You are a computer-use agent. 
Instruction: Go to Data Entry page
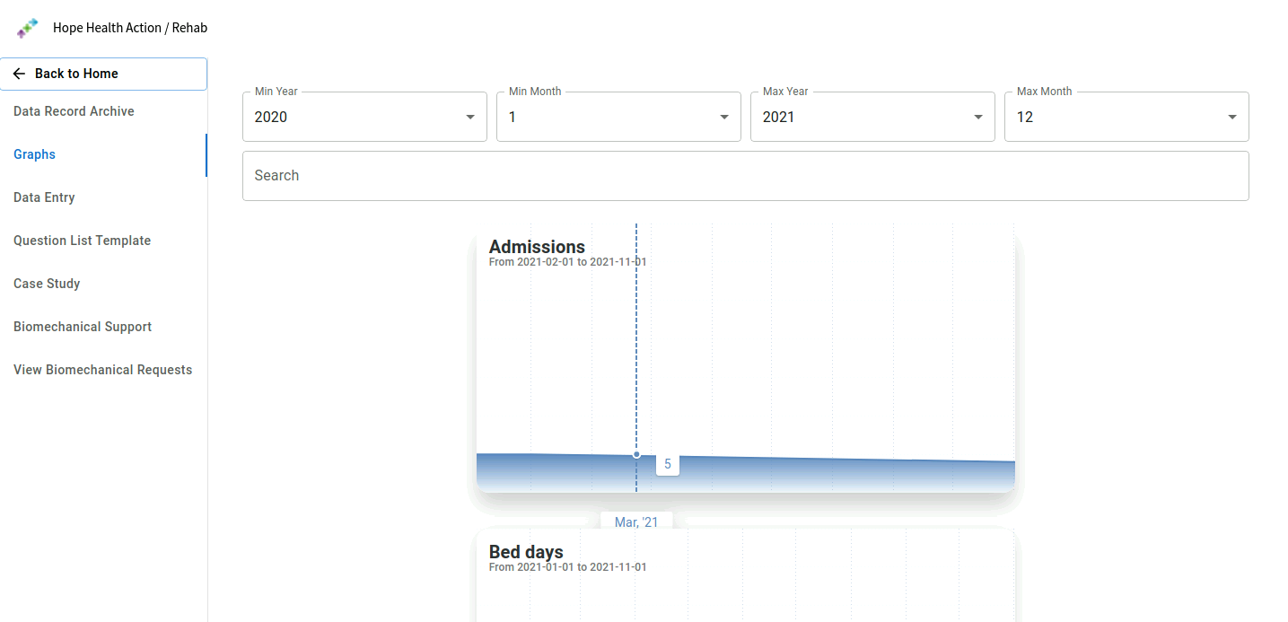tap(44, 197)
